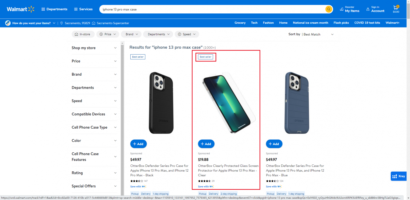
Task: Click inside the search input field
Action: pos(187,9)
